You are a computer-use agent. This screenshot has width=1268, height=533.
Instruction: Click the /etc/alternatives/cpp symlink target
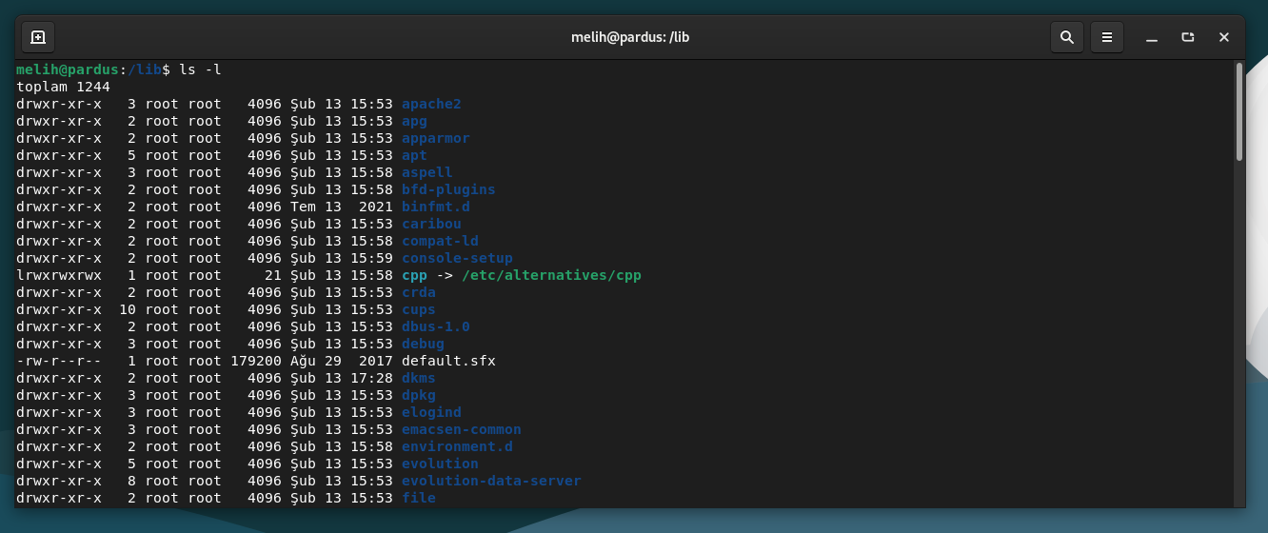point(551,275)
